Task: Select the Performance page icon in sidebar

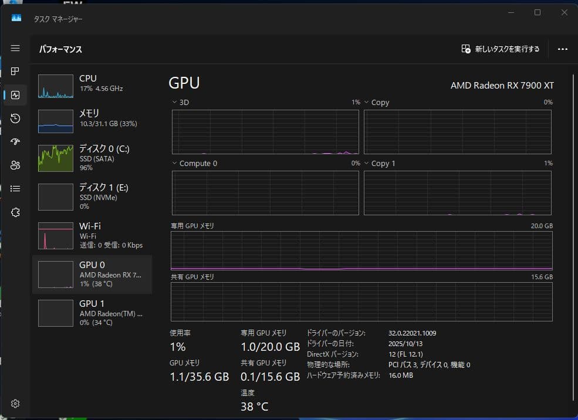Action: (15, 95)
